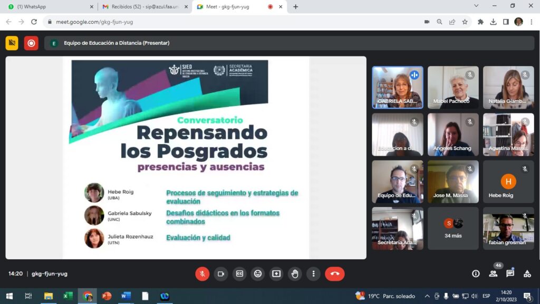The width and height of the screenshot is (540, 304).
Task: Expand the '34 más' participants tile
Action: coord(453,229)
